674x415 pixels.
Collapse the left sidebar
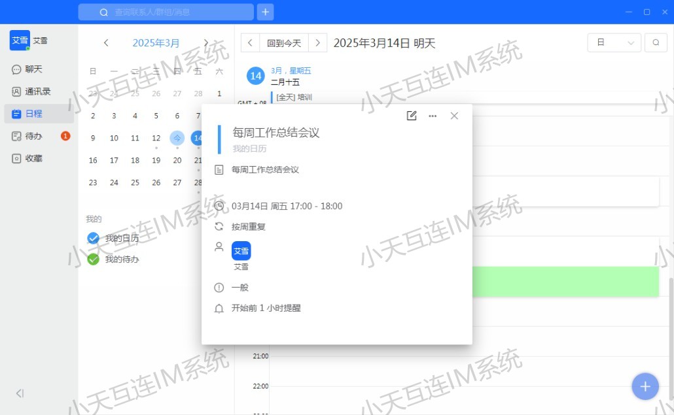click(20, 393)
